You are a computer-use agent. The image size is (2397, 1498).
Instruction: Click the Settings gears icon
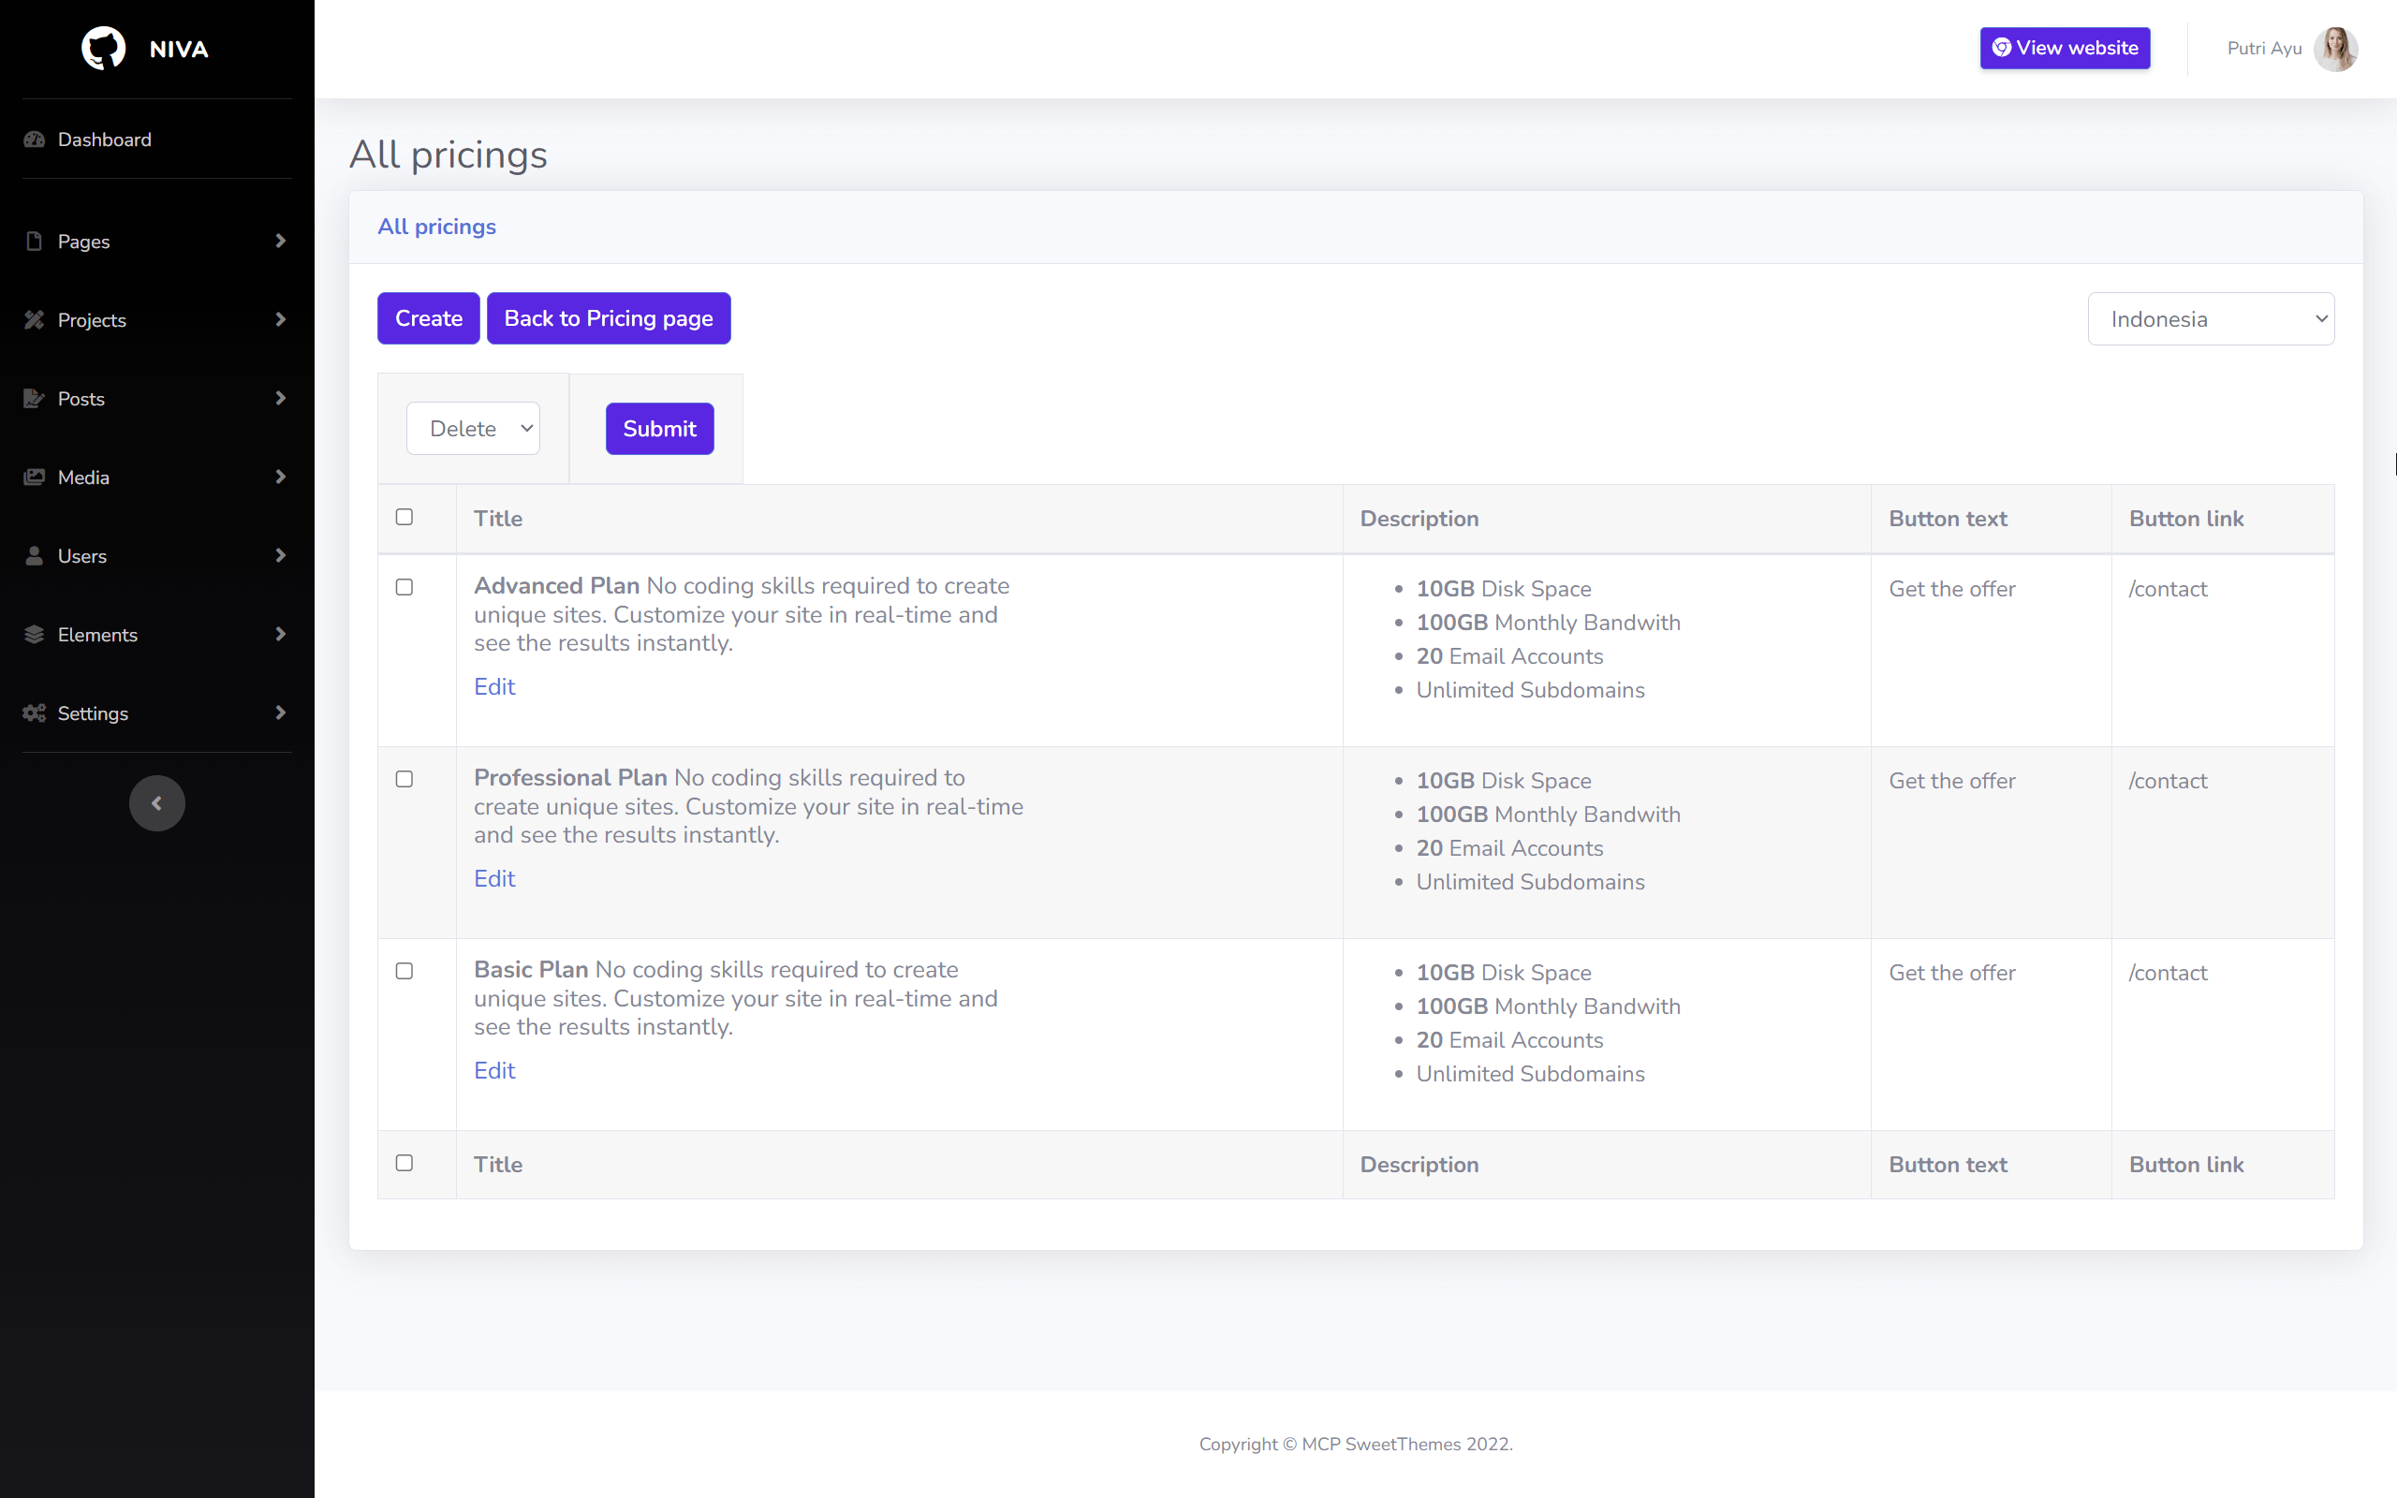pyautogui.click(x=35, y=713)
